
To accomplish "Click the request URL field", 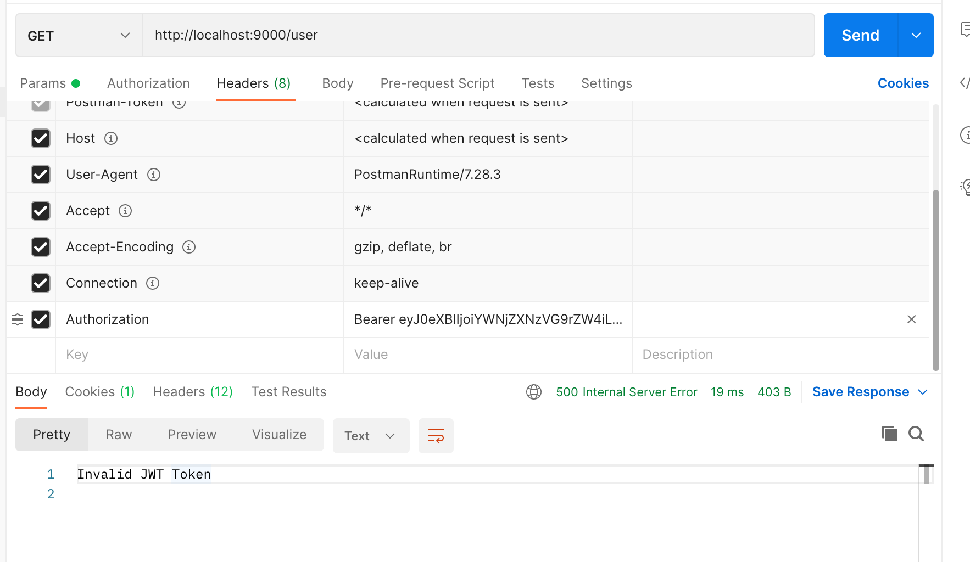I will pyautogui.click(x=478, y=35).
